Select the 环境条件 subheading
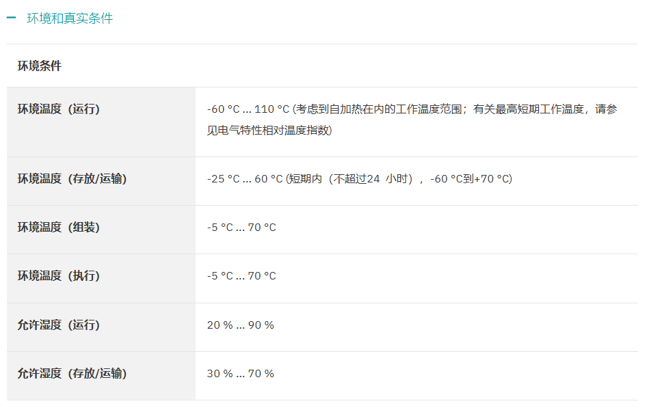Screen dimensions: 647x410 click(x=39, y=66)
